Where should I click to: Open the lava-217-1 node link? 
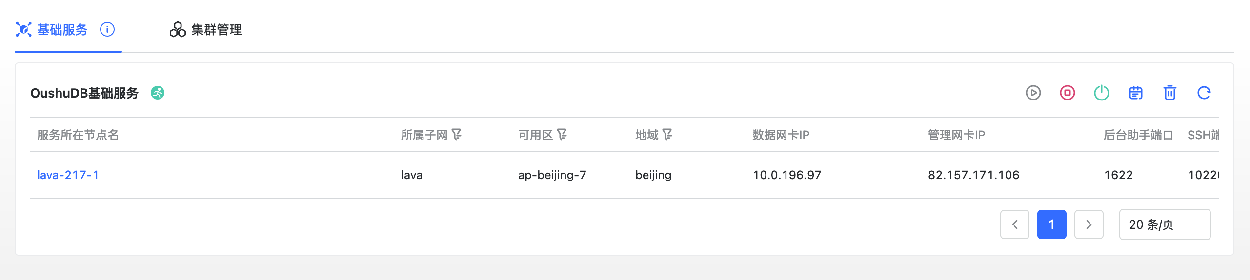(68, 175)
